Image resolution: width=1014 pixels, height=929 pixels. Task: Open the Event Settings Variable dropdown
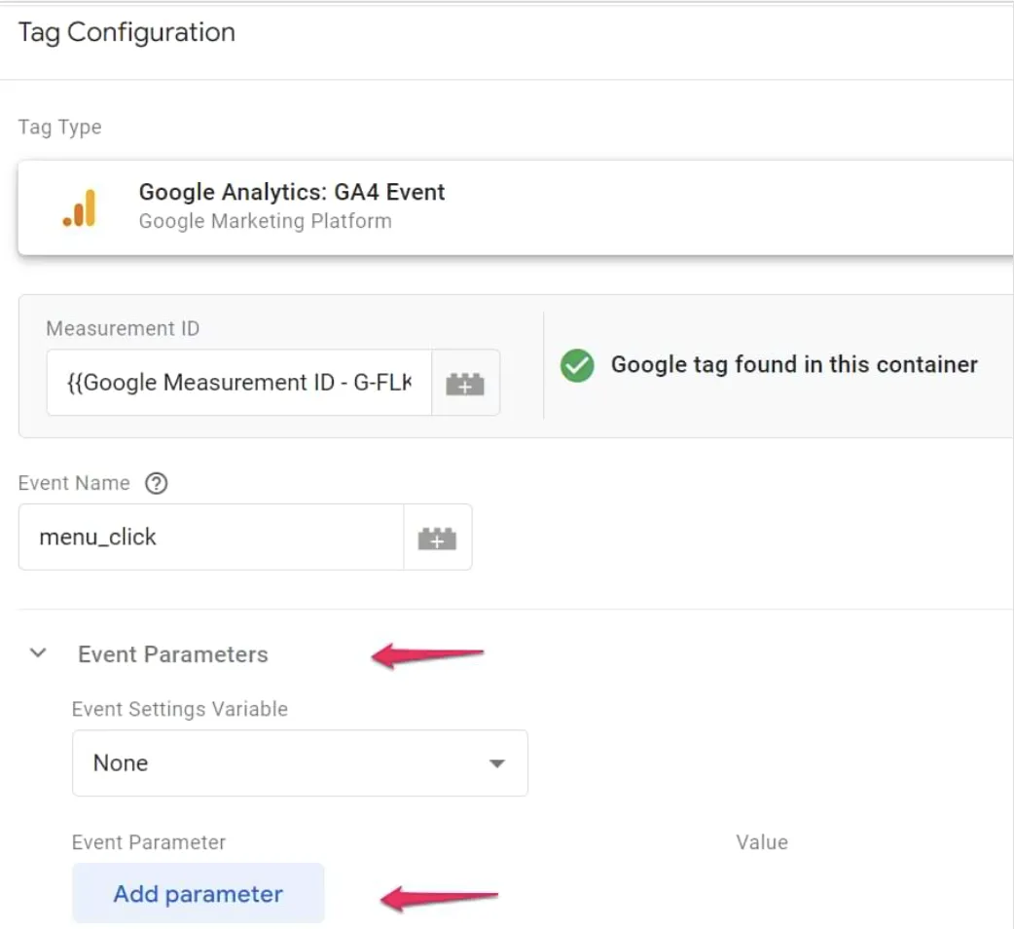tap(300, 763)
